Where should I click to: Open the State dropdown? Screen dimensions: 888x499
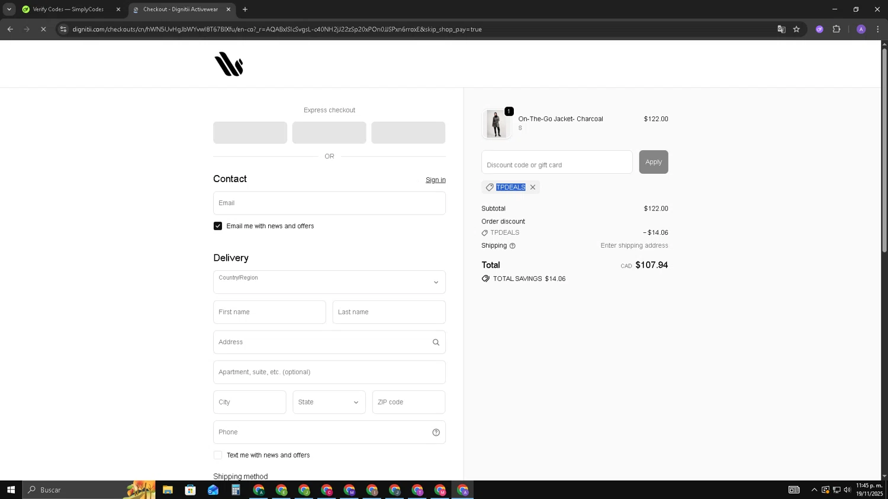[329, 402]
